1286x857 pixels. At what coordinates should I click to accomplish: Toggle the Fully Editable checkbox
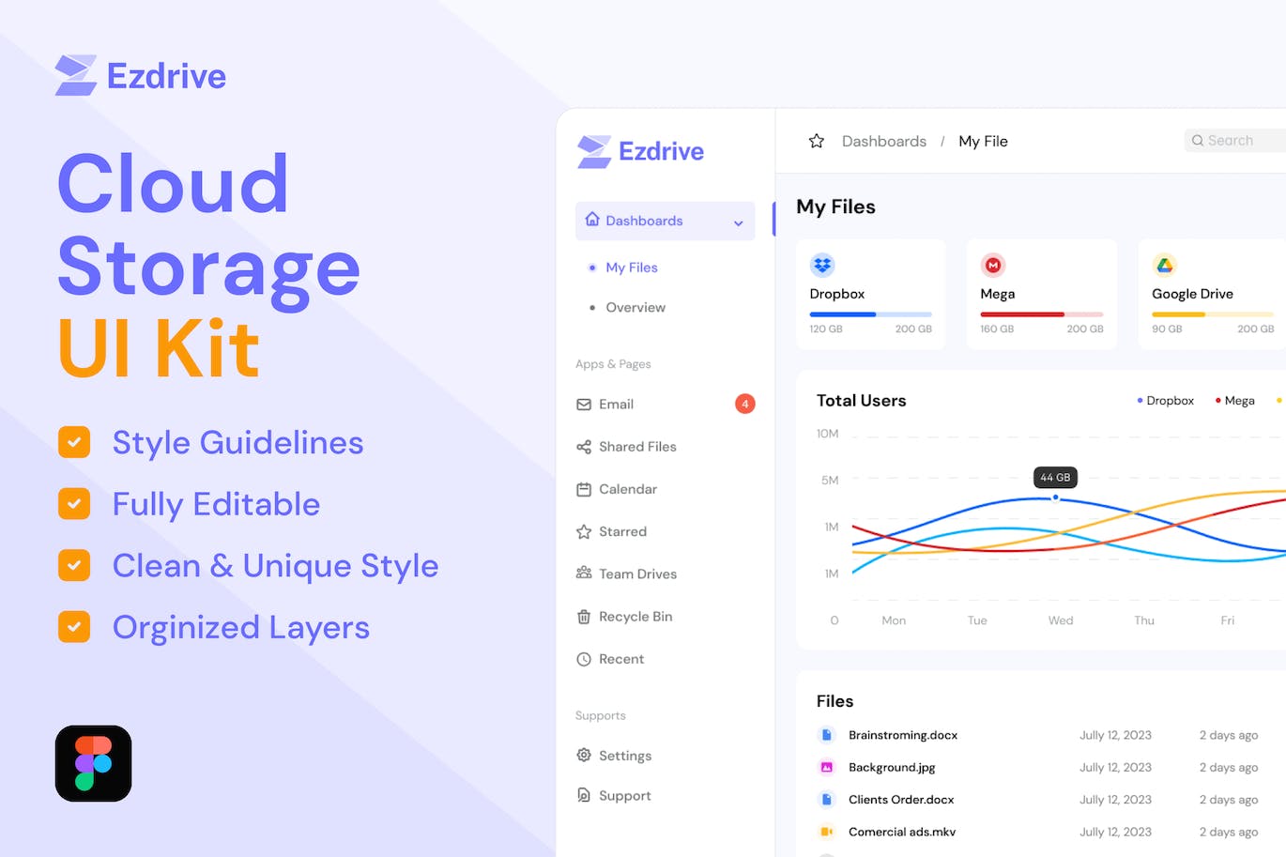pos(74,504)
